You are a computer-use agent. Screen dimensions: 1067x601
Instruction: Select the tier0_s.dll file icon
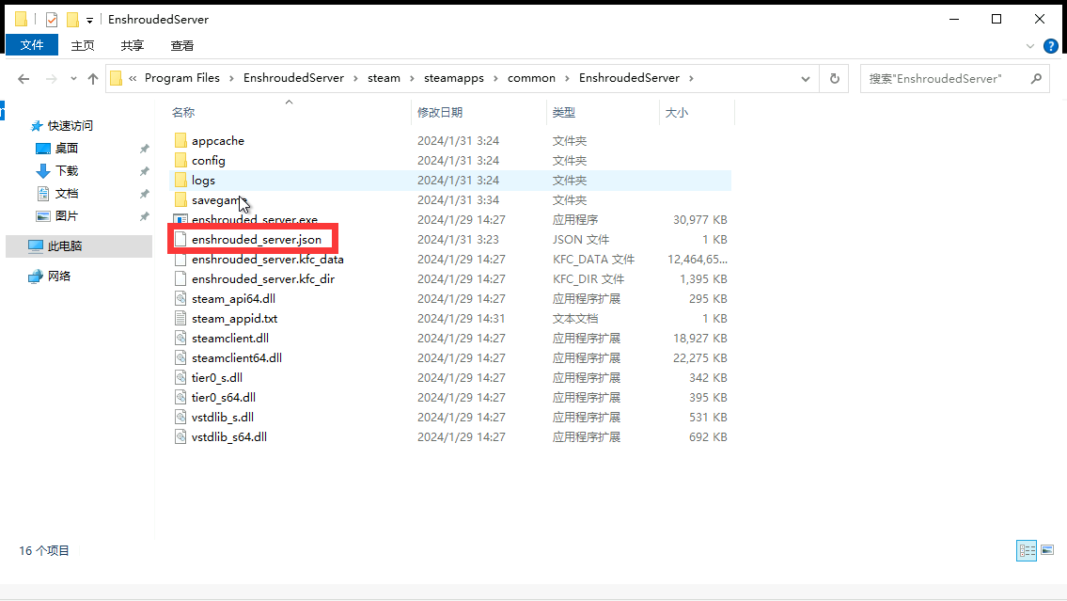coord(180,378)
